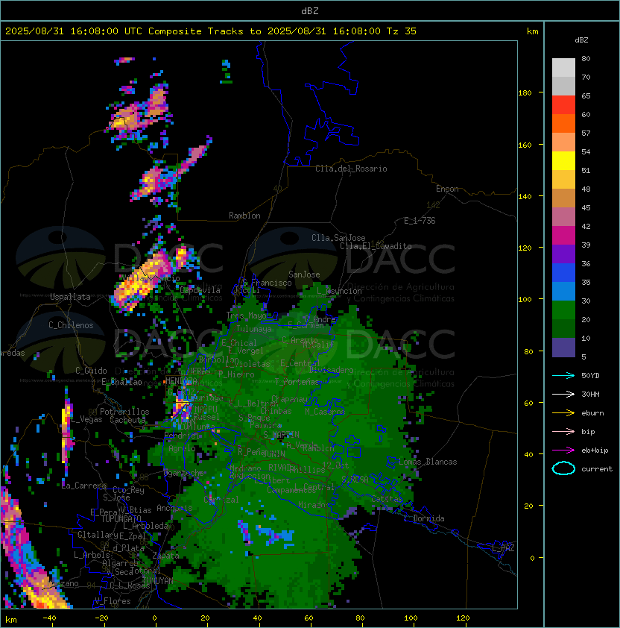Click the 'C_Guido' place label
Image resolution: width=620 pixels, height=628 pixels.
tap(91, 371)
